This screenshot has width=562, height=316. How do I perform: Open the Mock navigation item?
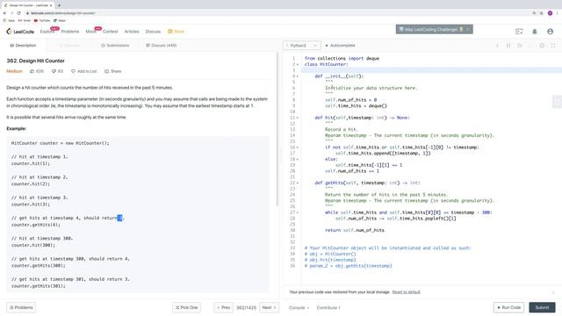(x=90, y=32)
